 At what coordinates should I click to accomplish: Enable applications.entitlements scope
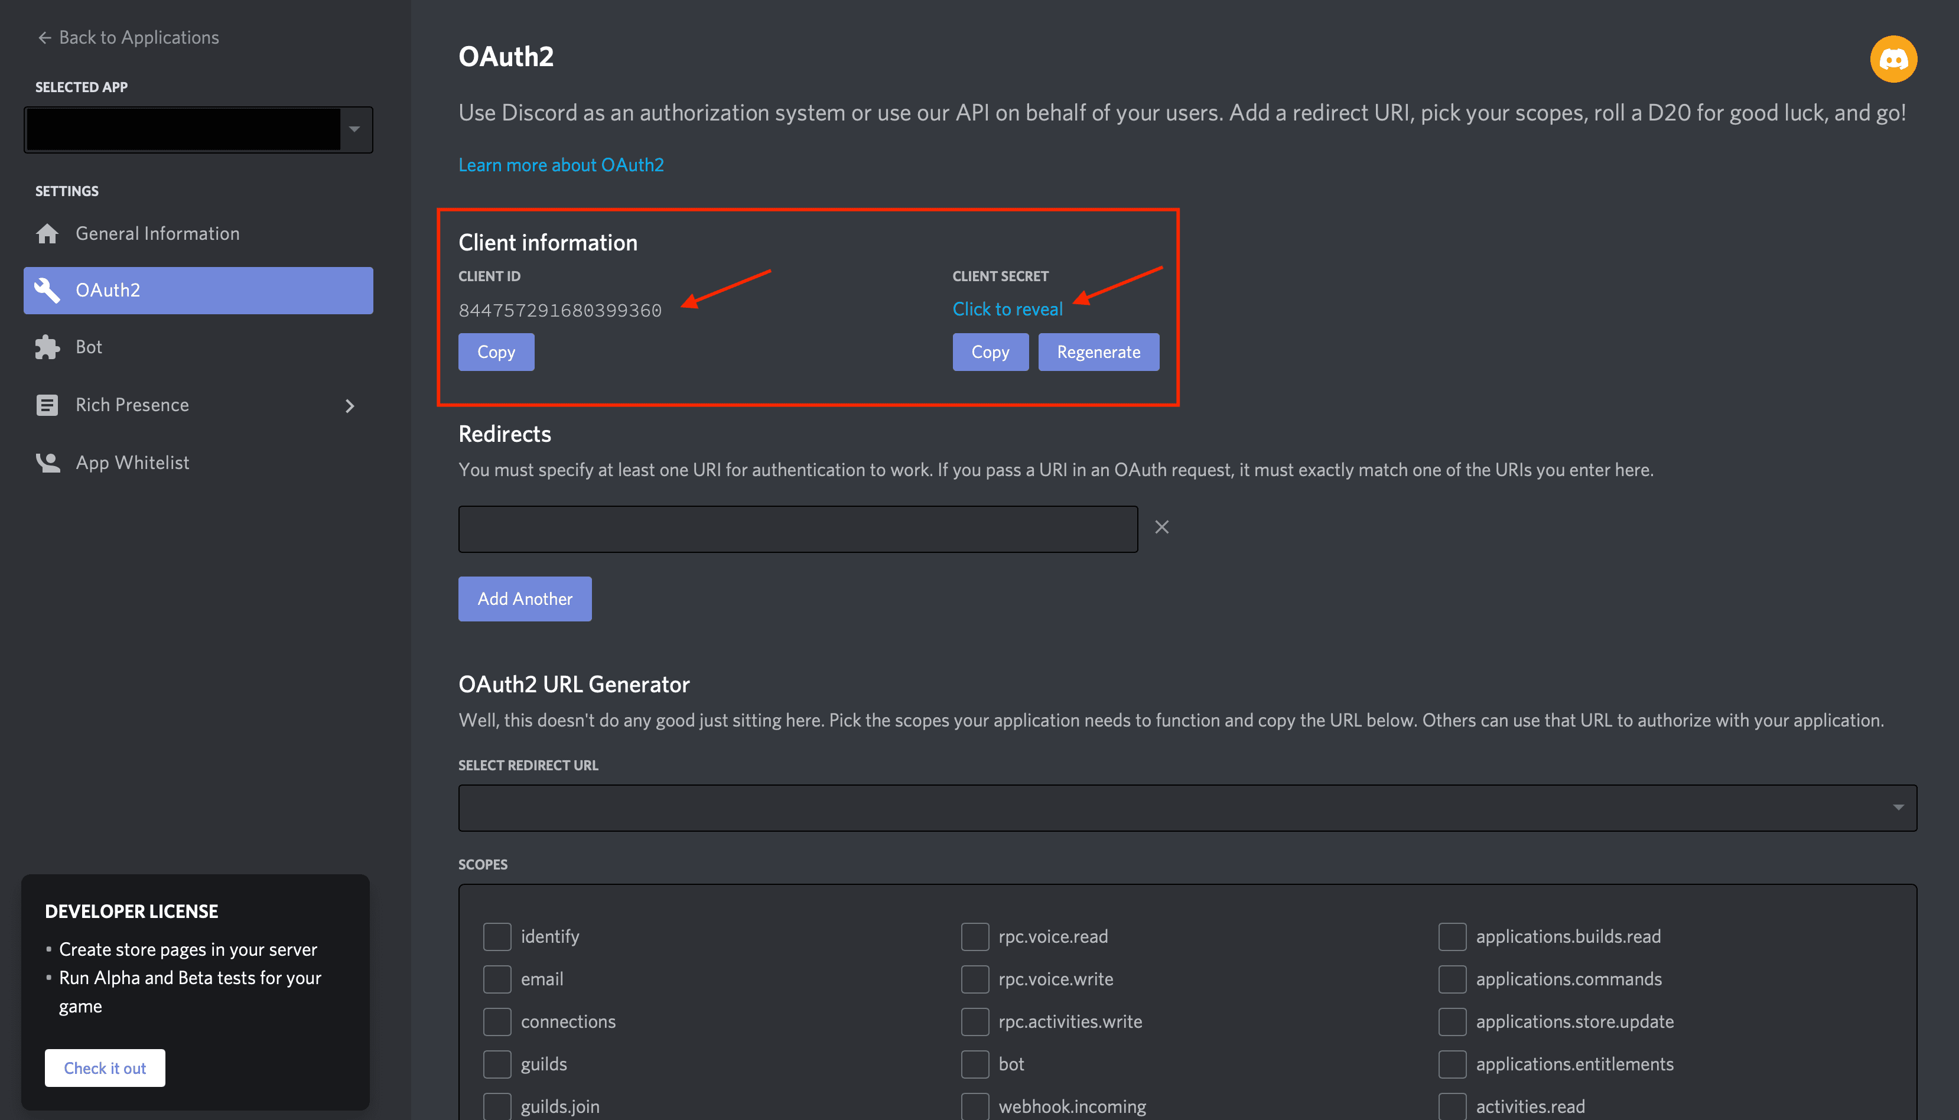(x=1452, y=1064)
